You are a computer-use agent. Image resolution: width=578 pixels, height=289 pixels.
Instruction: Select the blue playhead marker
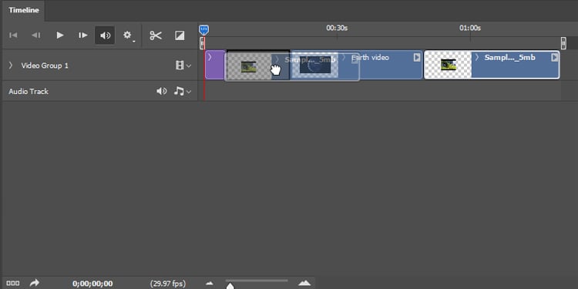[203, 30]
